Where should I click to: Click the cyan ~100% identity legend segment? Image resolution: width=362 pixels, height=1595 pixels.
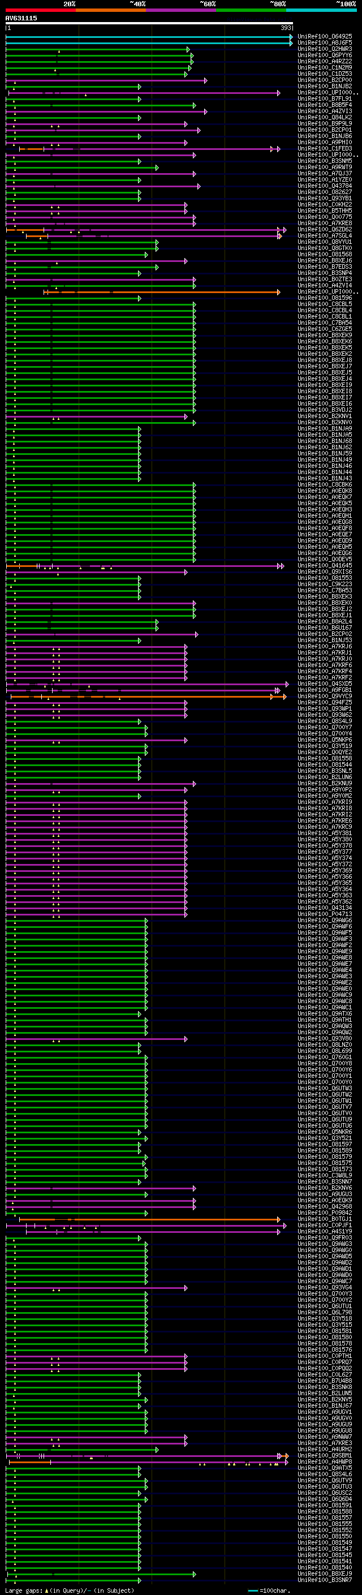pos(322,10)
